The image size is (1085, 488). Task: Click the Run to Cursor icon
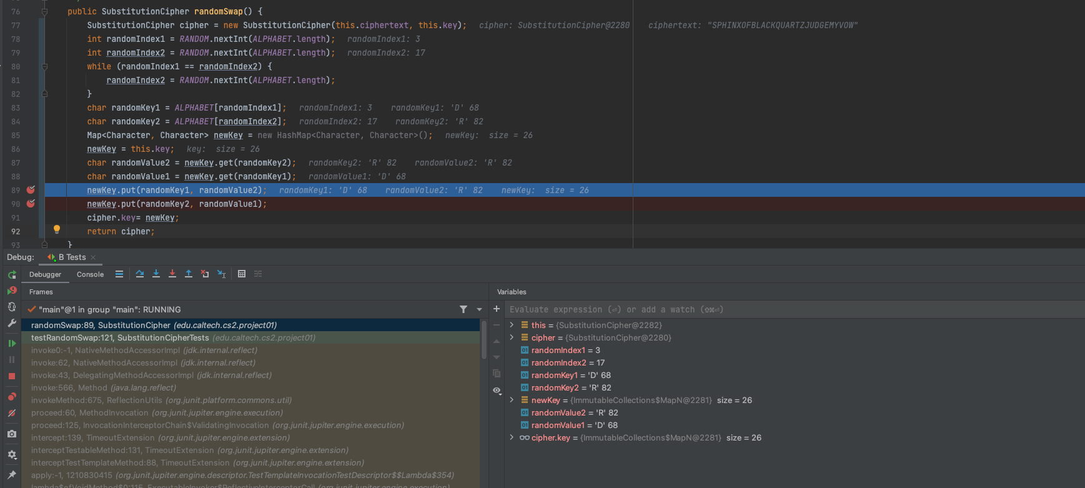221,274
